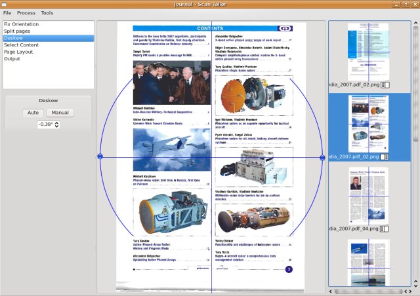
Task: Click the thumbnail scroll-left arrow at bottom
Action: coord(330,291)
